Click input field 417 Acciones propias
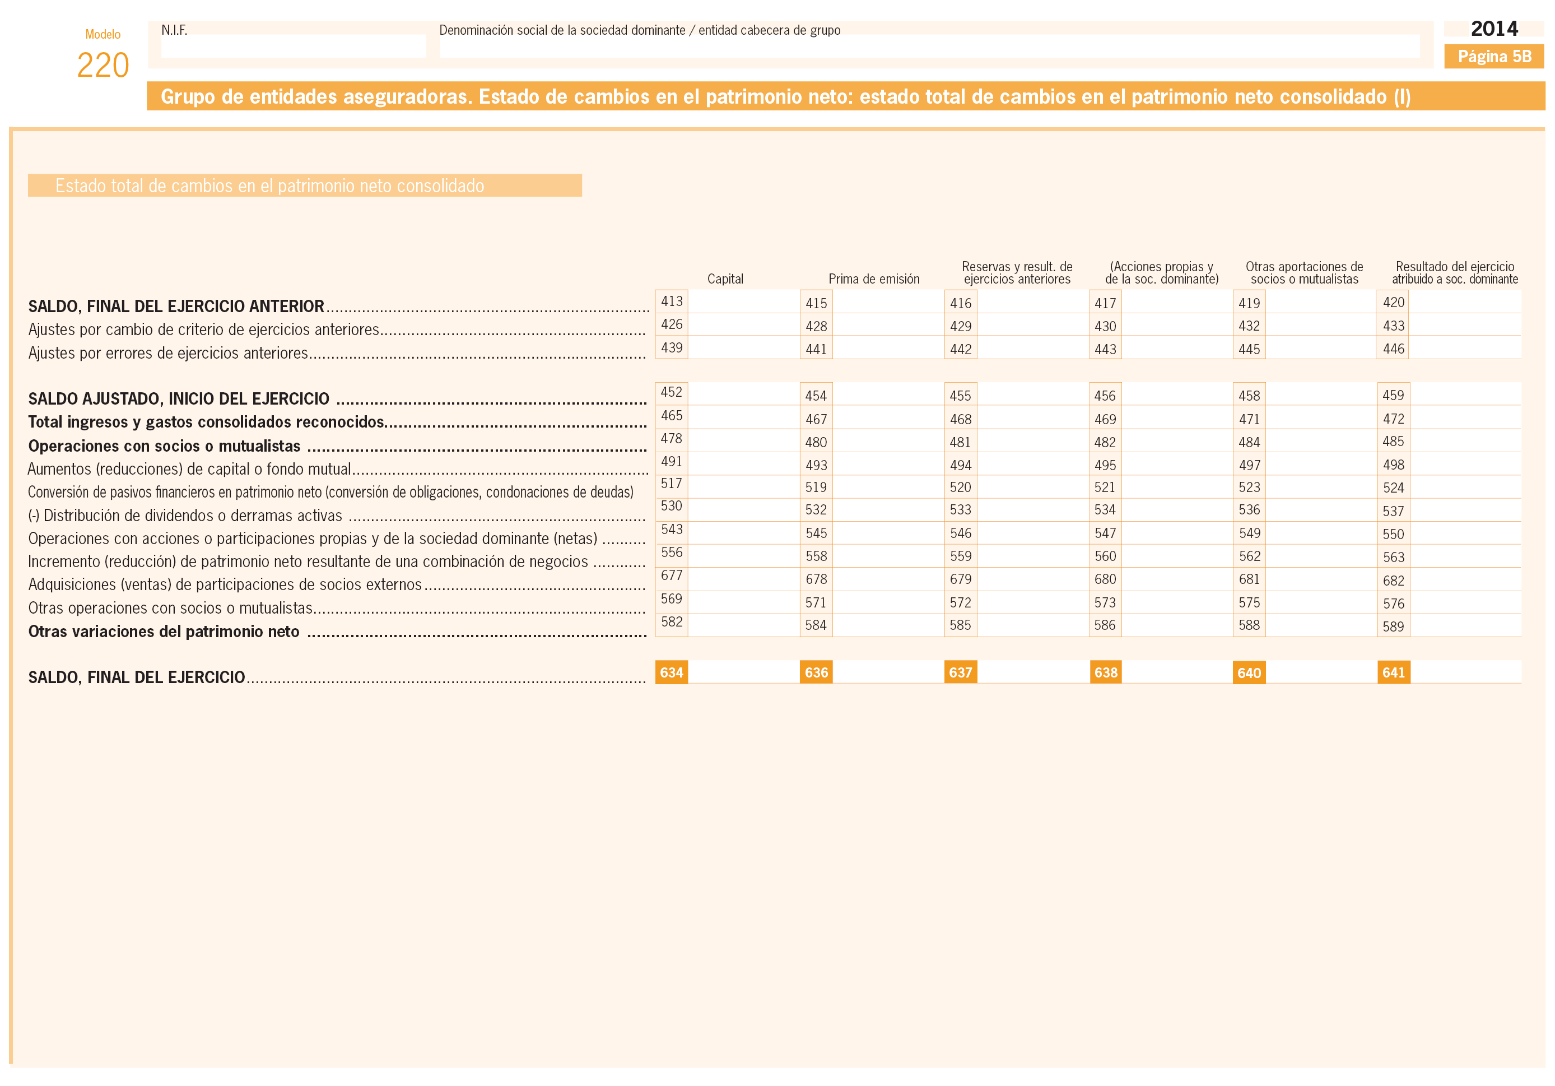The image size is (1555, 1086). [1177, 301]
